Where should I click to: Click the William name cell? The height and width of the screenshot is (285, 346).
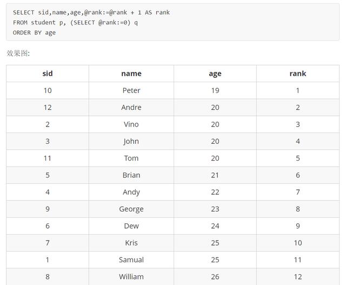[x=131, y=277]
